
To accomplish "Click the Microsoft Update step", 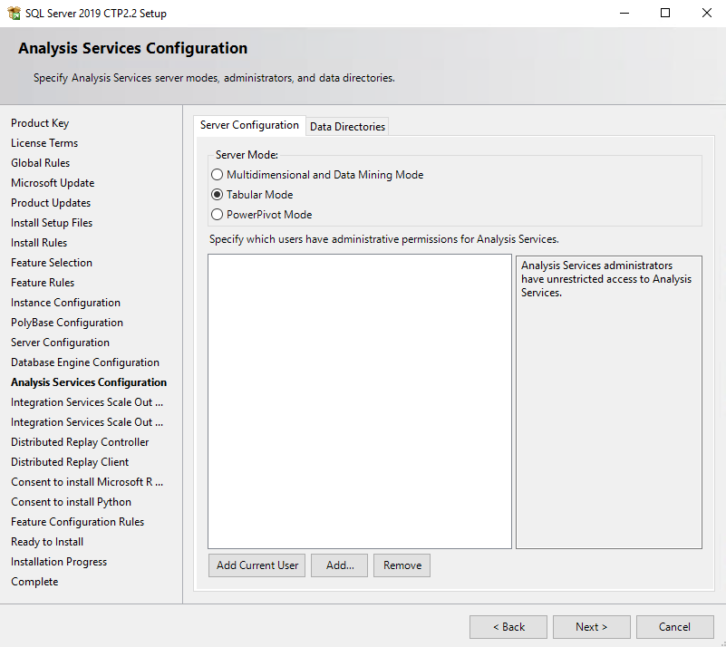I will point(53,183).
